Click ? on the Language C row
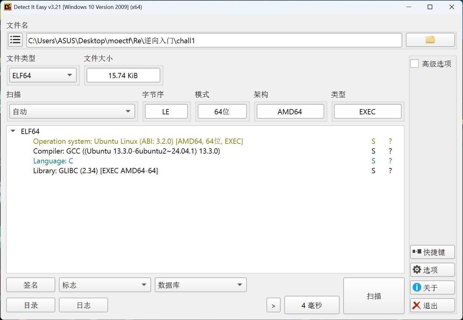Screen dimensions: 463x320 [x=390, y=161]
